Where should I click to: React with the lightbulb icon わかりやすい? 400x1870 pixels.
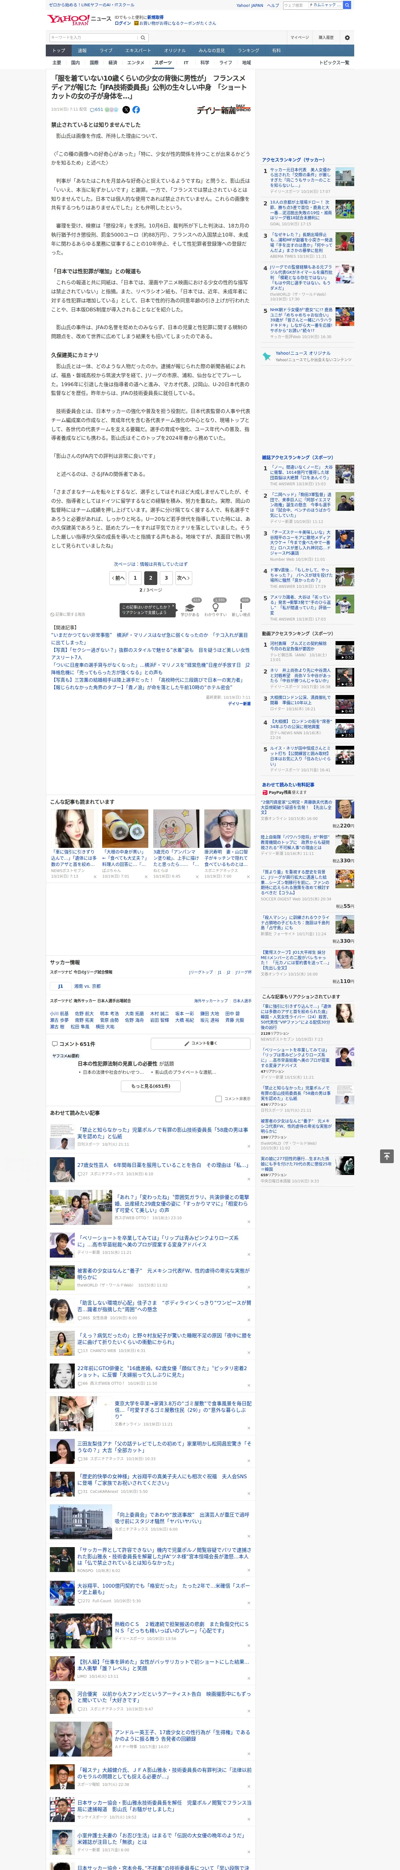pyautogui.click(x=216, y=608)
